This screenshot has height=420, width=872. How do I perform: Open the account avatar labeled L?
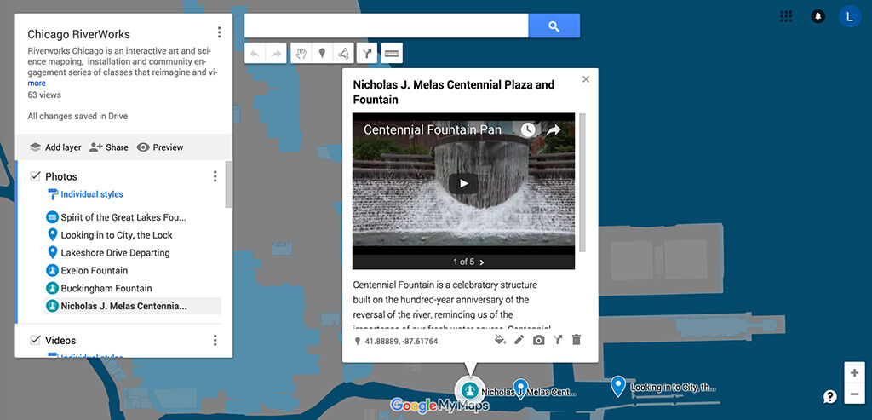click(x=849, y=16)
